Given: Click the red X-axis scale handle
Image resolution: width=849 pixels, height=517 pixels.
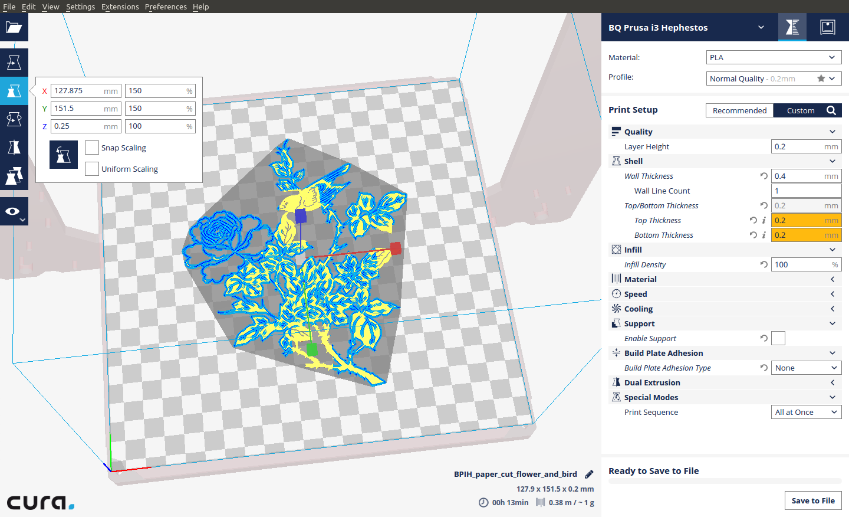Looking at the screenshot, I should 396,248.
